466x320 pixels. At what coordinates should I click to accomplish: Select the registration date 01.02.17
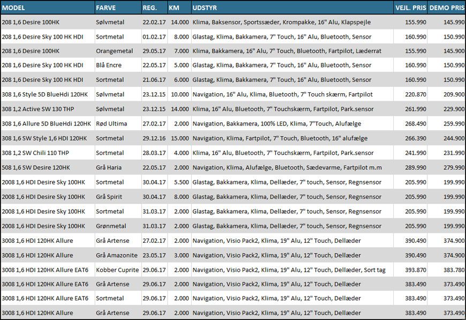point(154,36)
